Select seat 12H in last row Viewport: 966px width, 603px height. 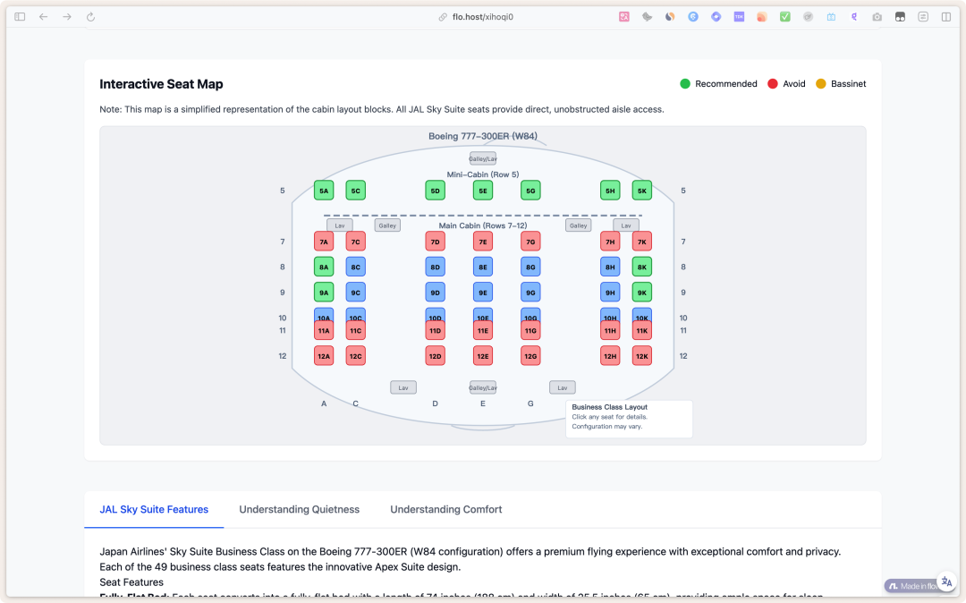click(610, 356)
